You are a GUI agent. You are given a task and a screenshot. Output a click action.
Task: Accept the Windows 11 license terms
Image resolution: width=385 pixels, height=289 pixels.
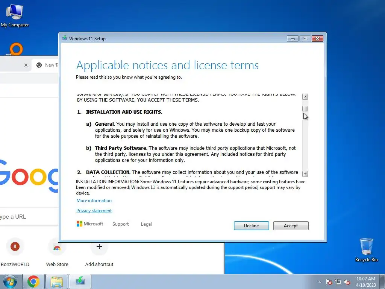(x=291, y=226)
